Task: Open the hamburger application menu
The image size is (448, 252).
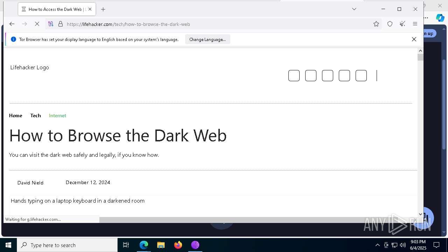Action: [x=415, y=24]
